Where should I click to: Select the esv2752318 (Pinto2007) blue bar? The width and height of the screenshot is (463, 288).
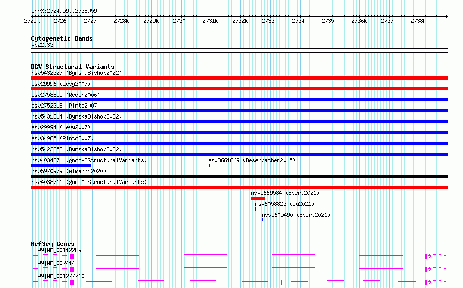click(x=239, y=111)
